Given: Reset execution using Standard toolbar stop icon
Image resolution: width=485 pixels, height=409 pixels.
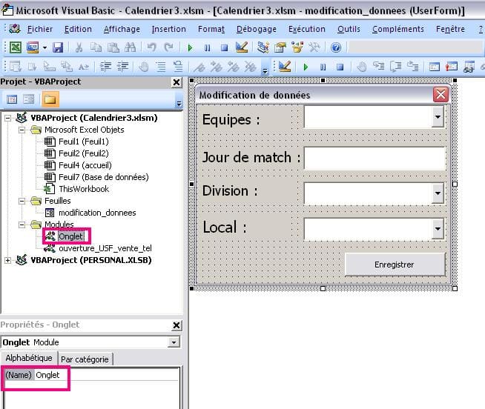Looking at the screenshot, I should pos(224,48).
